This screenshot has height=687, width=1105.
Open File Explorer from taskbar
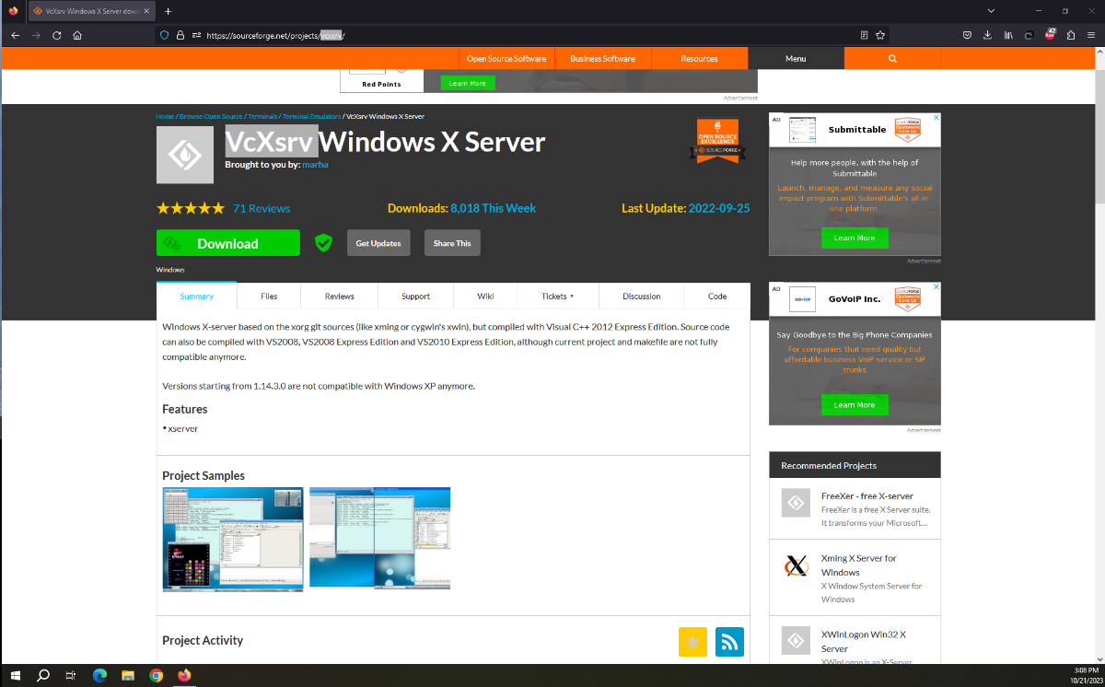pyautogui.click(x=128, y=675)
